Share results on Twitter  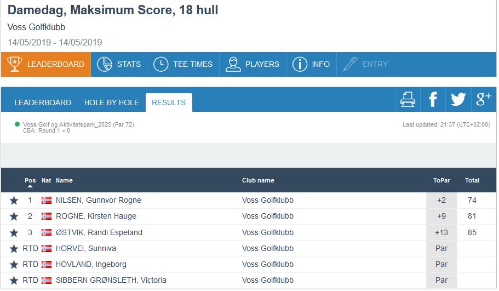pyautogui.click(x=458, y=99)
